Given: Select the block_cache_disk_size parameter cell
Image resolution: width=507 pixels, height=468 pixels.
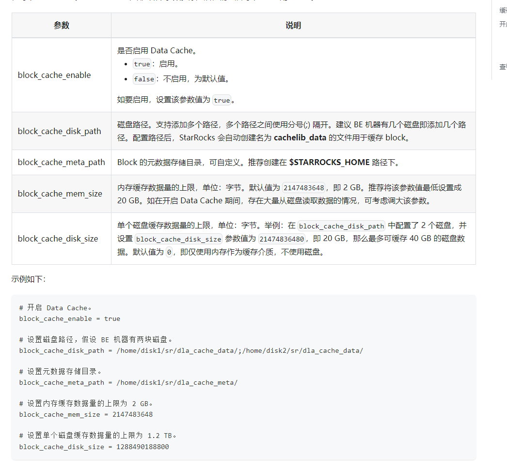Looking at the screenshot, I should pos(62,239).
